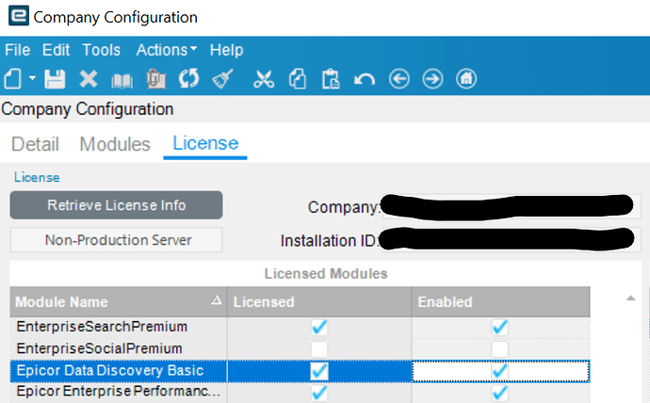
Task: Toggle Enabled checkbox for EnterpriseSearchPremium
Action: point(500,327)
